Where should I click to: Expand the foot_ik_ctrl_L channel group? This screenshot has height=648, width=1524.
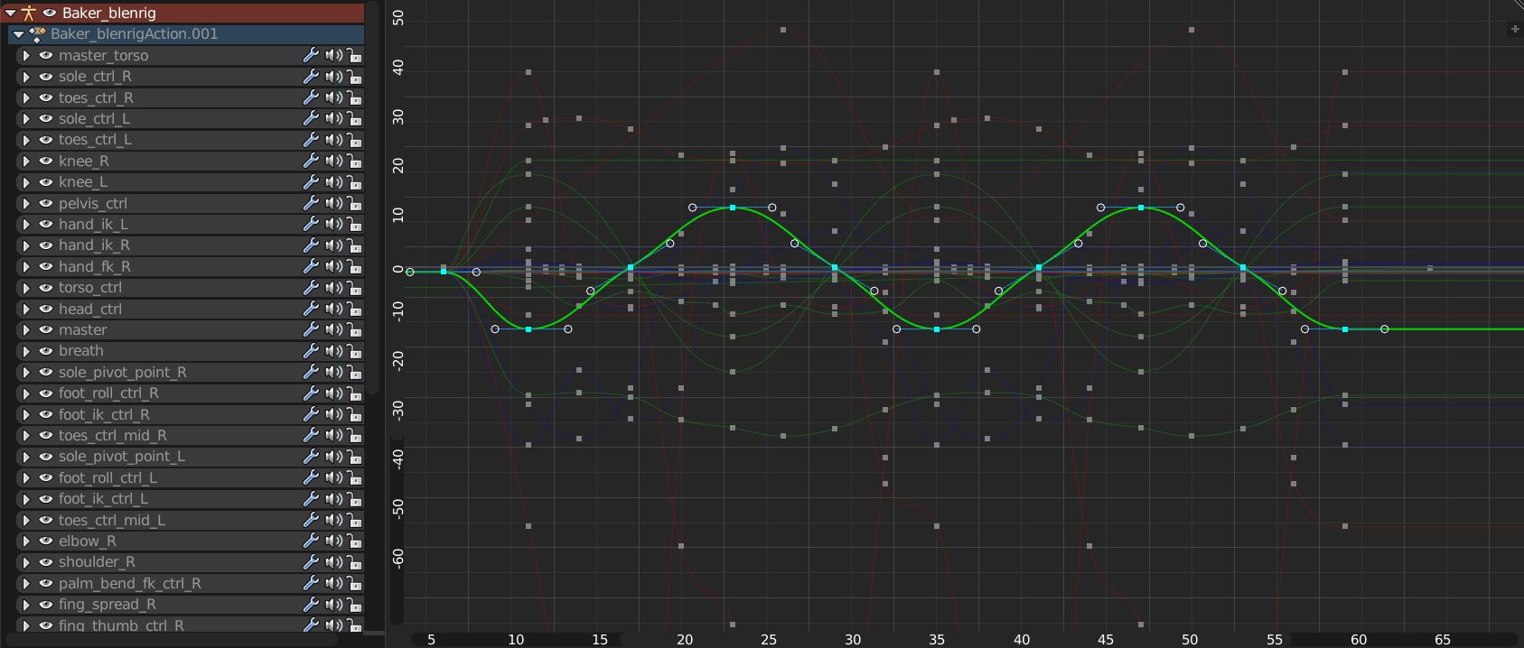[26, 499]
